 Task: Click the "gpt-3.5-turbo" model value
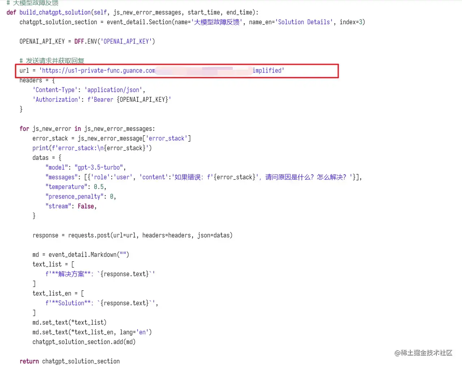pos(99,167)
